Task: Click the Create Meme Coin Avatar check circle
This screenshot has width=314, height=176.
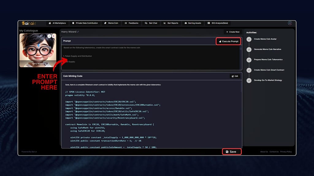Action: point(249,39)
